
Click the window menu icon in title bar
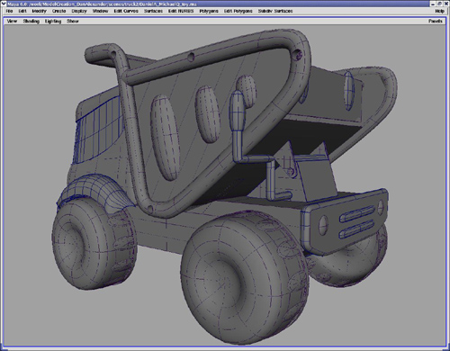pos(4,4)
